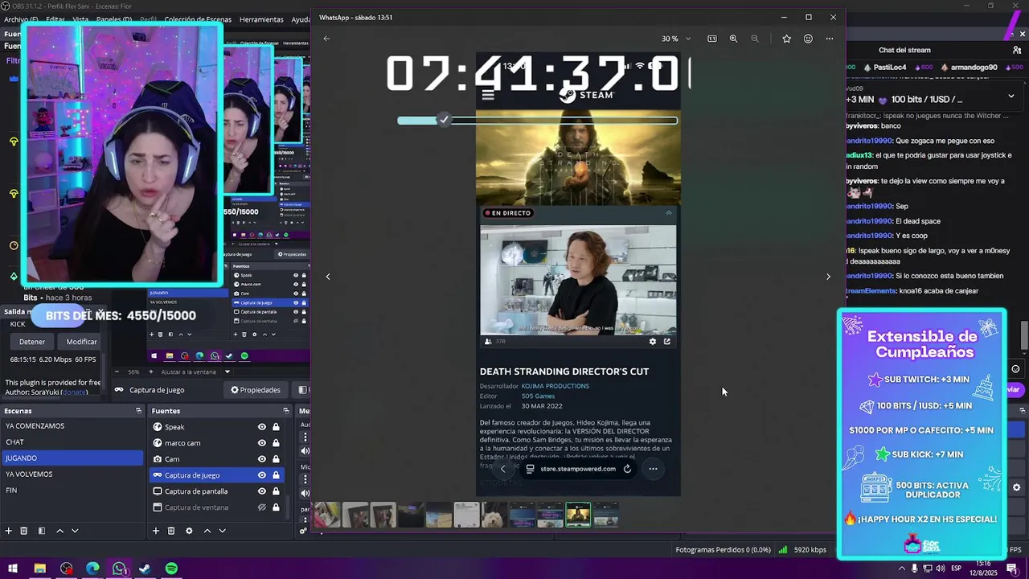Open File Explorer from taskbar
This screenshot has height=579, width=1029.
pyautogui.click(x=39, y=569)
